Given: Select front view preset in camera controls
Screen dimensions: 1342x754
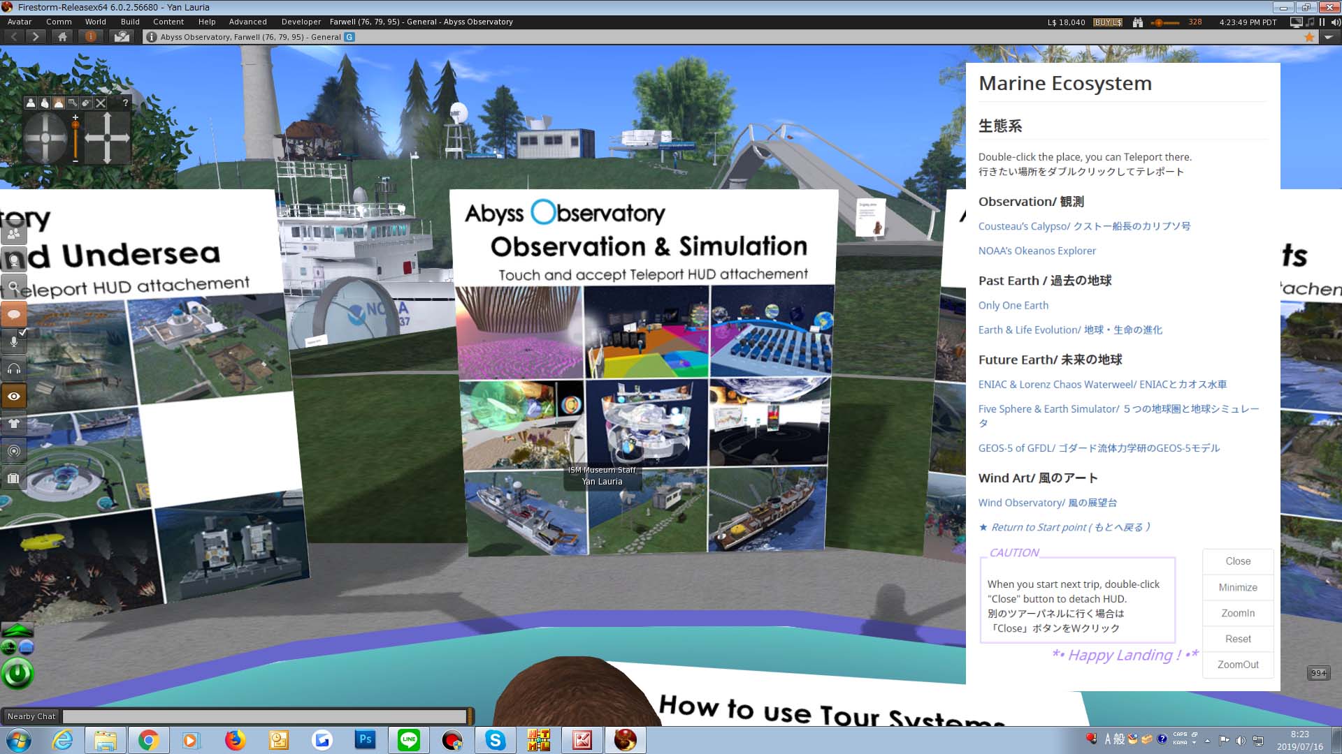Looking at the screenshot, I should pos(31,103).
